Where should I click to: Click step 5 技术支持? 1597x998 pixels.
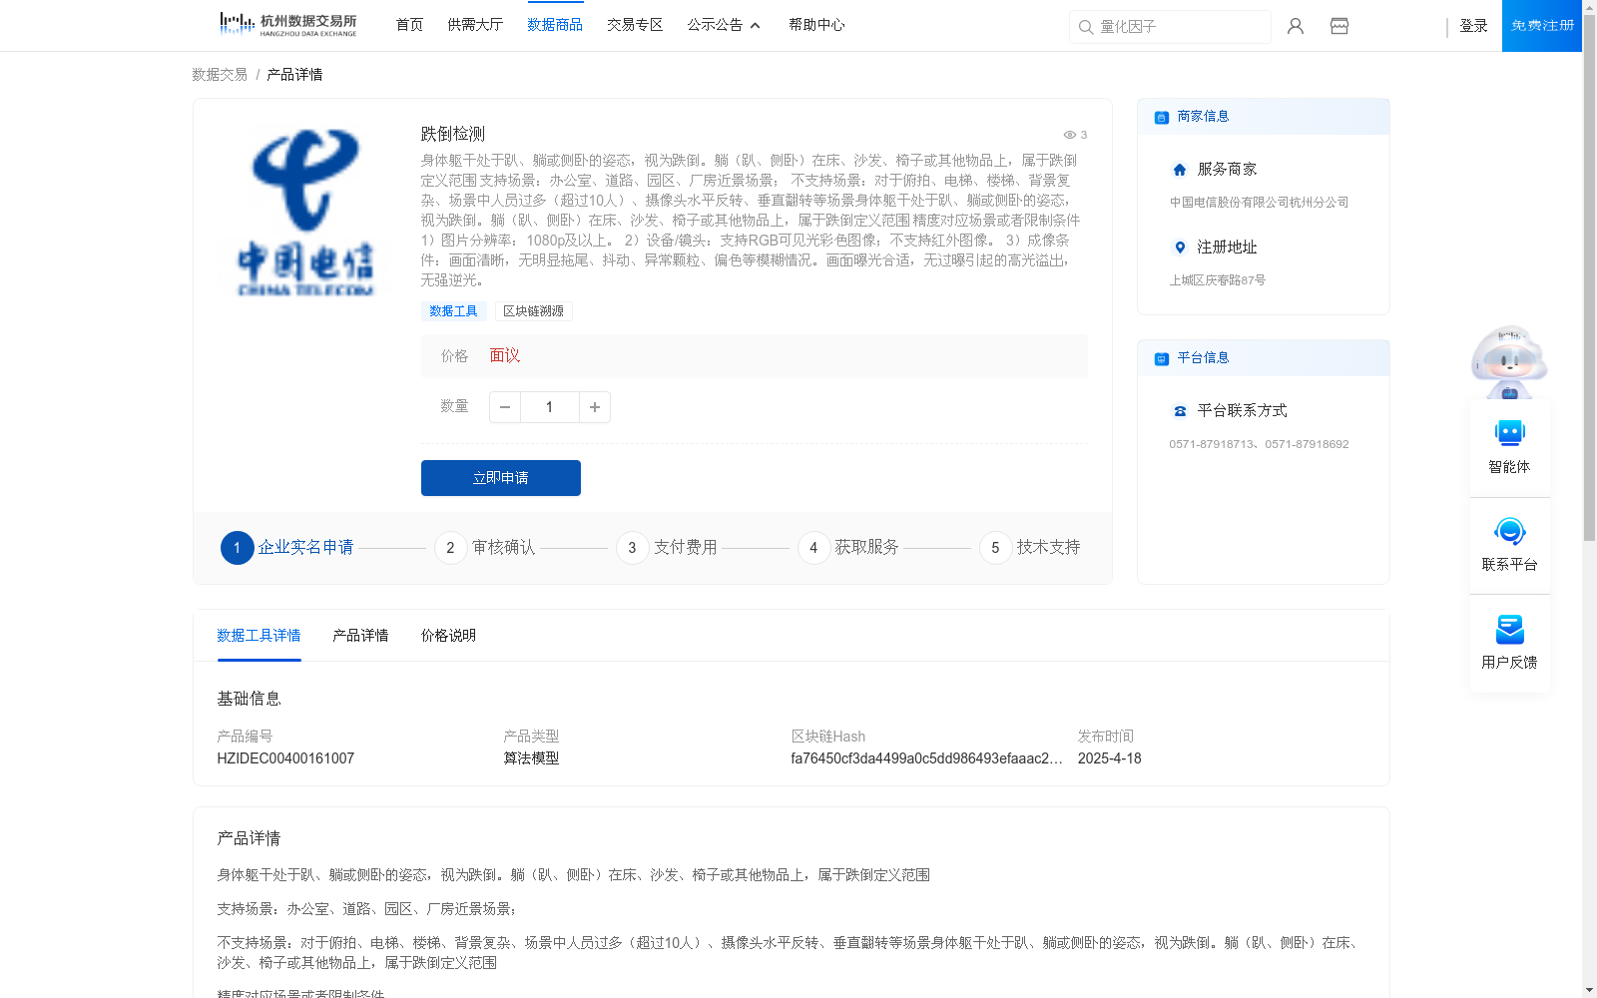[1031, 548]
